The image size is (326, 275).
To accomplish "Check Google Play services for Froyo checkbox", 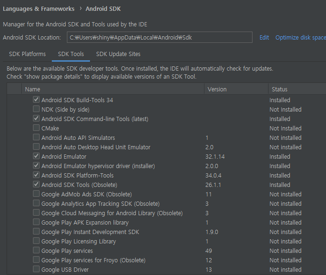I will pos(36,259).
